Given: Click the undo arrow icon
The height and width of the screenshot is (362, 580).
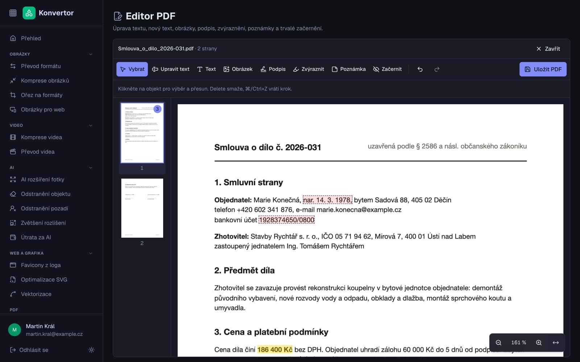Looking at the screenshot, I should (420, 69).
